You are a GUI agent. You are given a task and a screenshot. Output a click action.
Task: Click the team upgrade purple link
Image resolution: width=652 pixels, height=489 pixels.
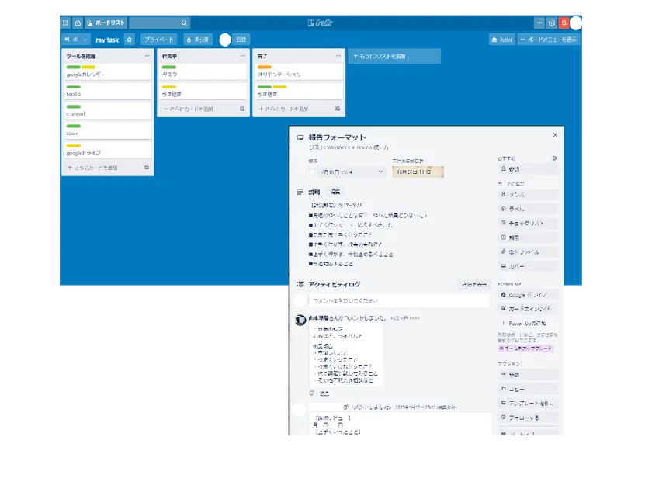525,348
